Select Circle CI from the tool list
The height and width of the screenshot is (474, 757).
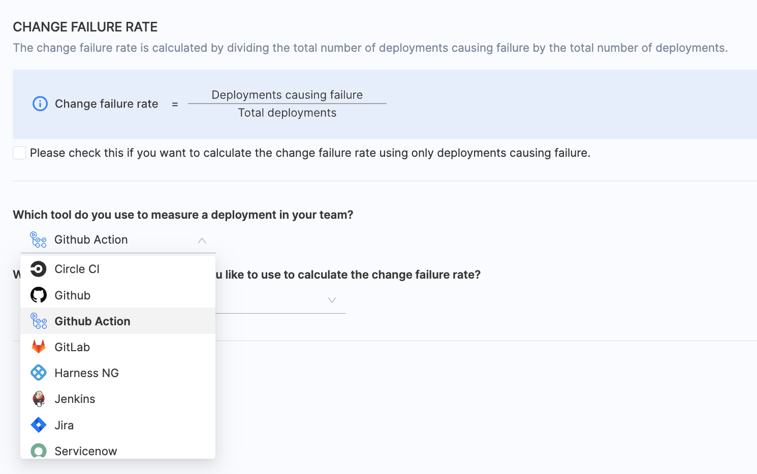pos(77,269)
